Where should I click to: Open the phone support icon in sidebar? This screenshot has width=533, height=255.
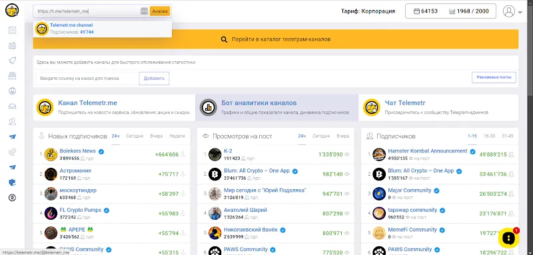coord(12,152)
